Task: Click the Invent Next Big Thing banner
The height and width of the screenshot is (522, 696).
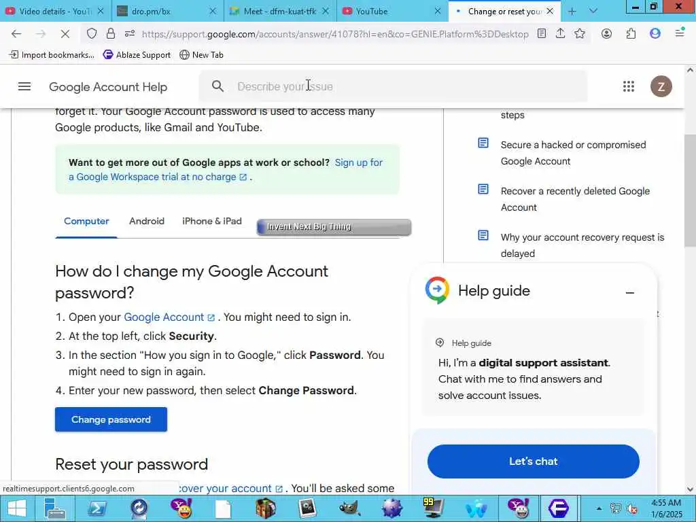Action: 334,227
